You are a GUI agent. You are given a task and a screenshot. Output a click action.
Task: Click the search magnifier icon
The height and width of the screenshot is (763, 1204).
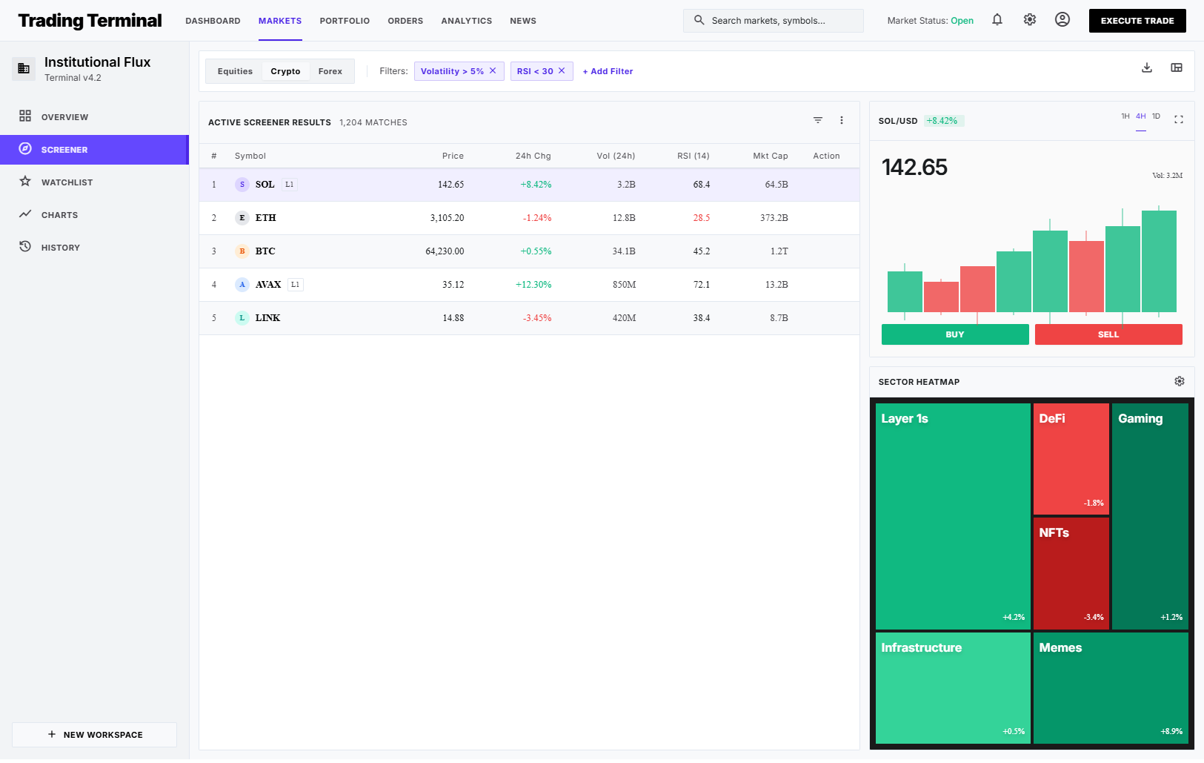[699, 21]
